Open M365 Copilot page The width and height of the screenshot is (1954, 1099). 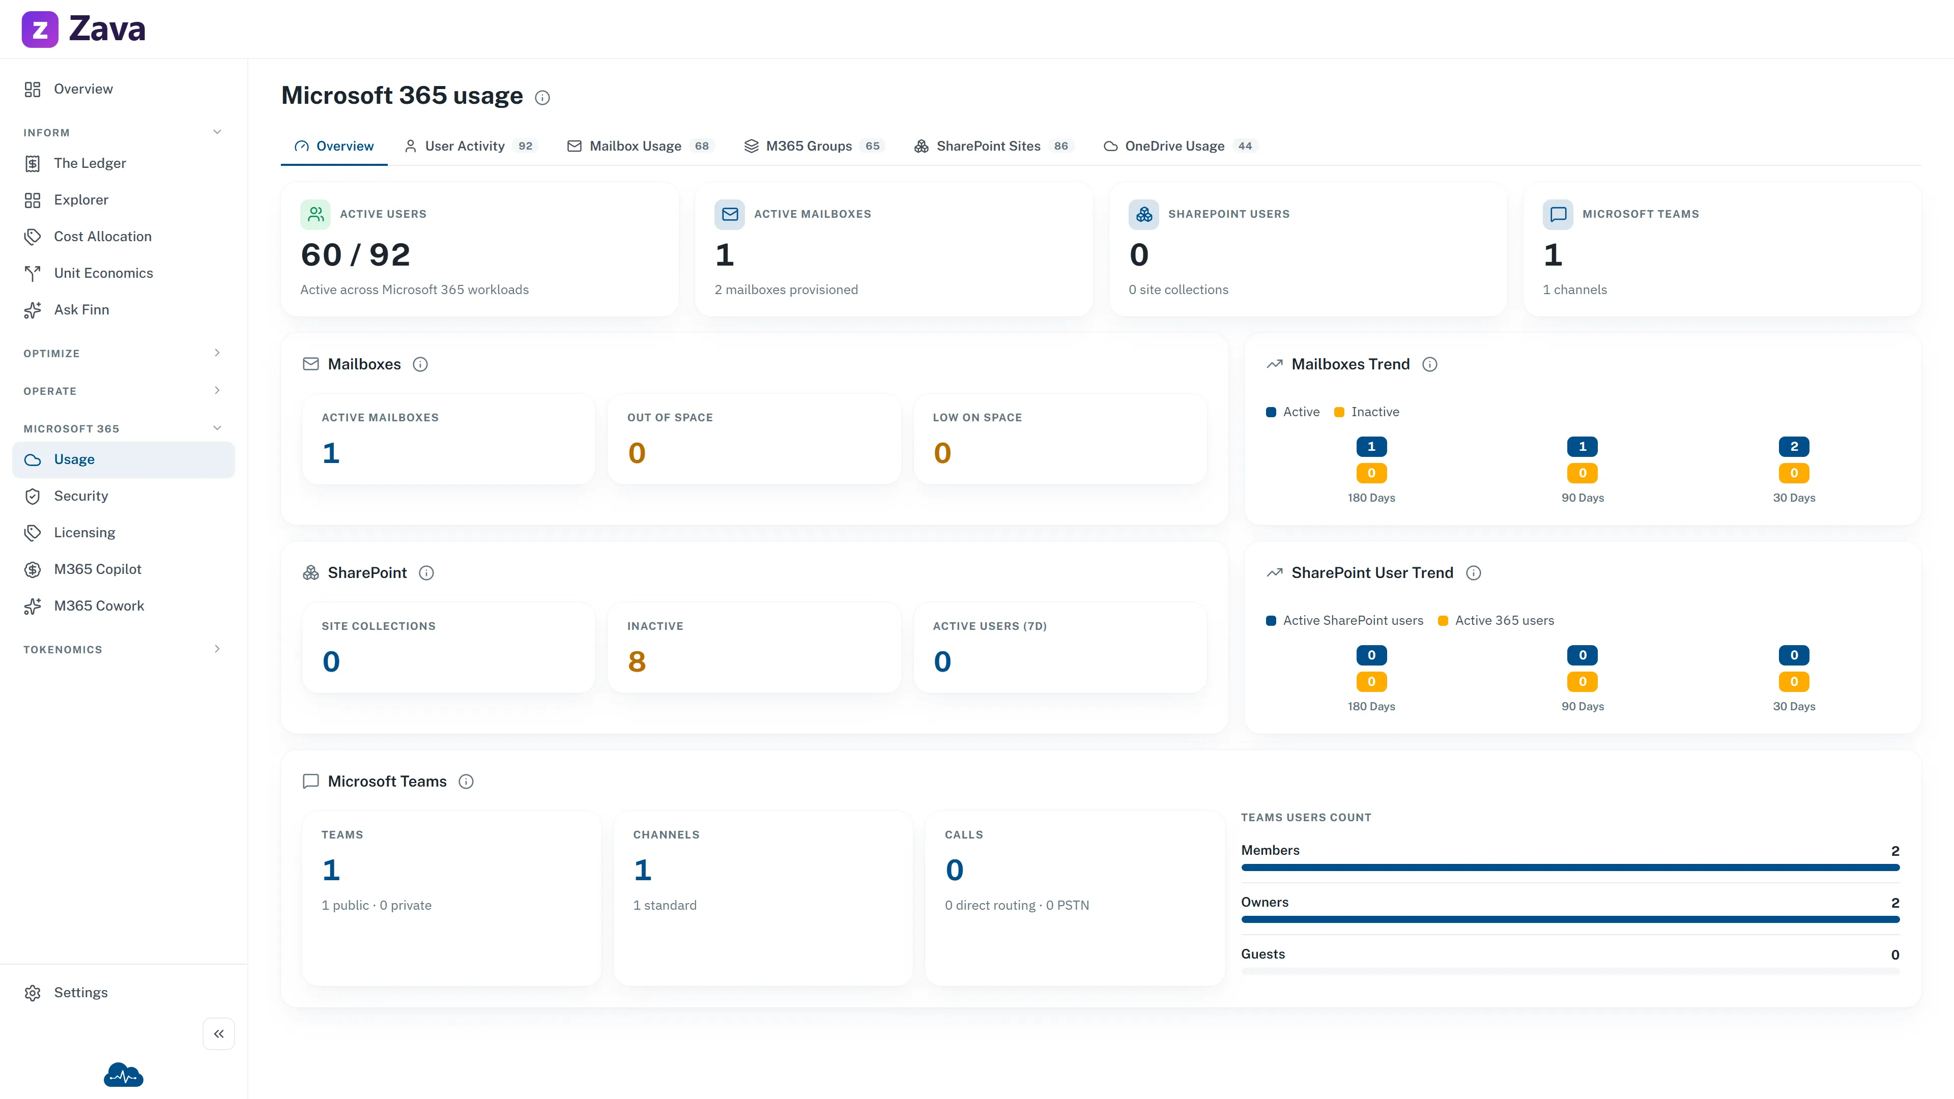point(124,569)
